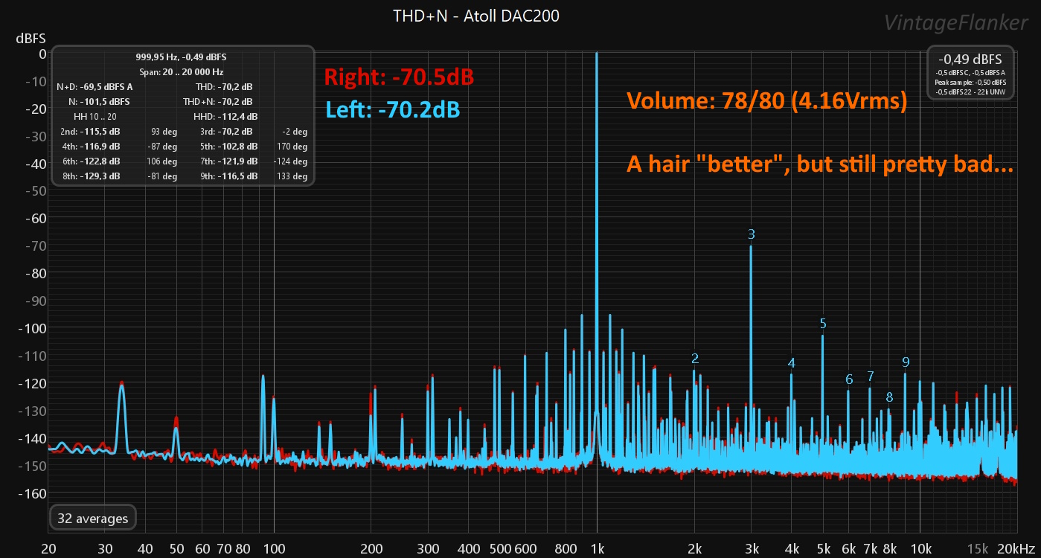Click the "7th: -121,9 dB" harmonic value
The width and height of the screenshot is (1041, 558).
pyautogui.click(x=228, y=161)
